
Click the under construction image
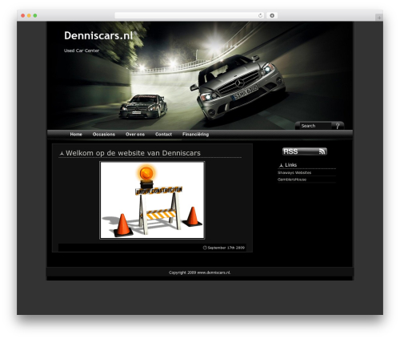(152, 200)
